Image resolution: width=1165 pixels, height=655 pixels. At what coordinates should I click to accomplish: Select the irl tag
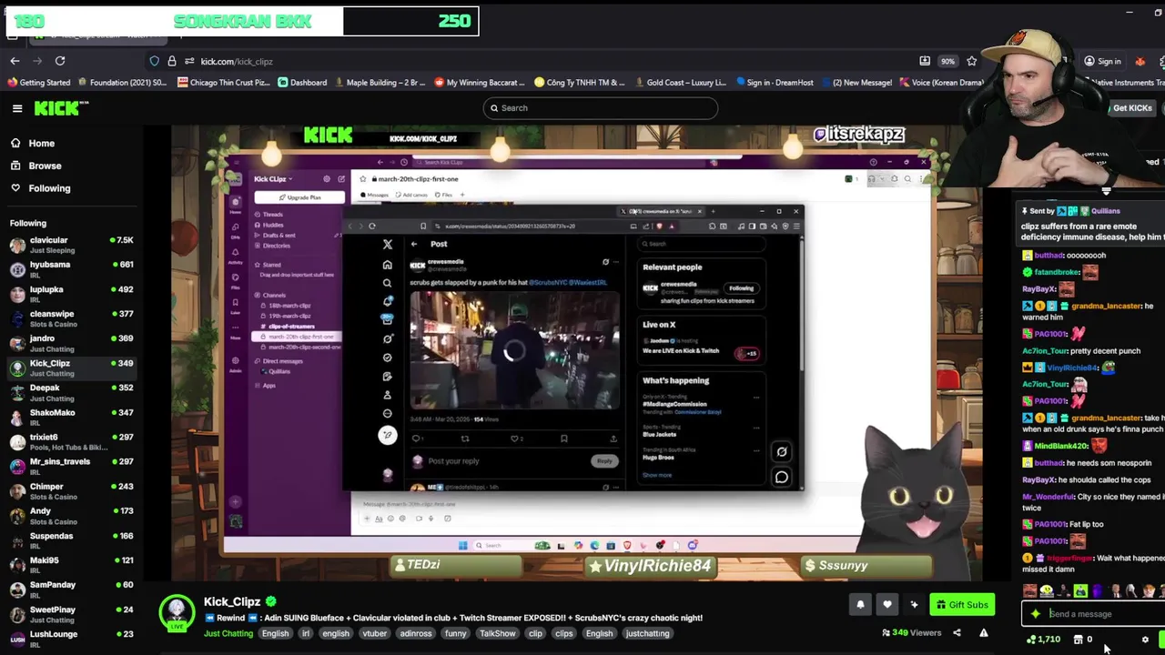pyautogui.click(x=306, y=633)
